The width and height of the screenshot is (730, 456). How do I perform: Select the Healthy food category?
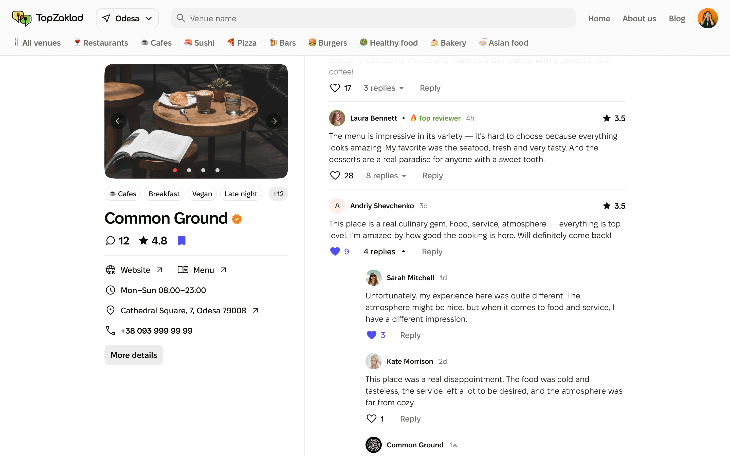[389, 43]
